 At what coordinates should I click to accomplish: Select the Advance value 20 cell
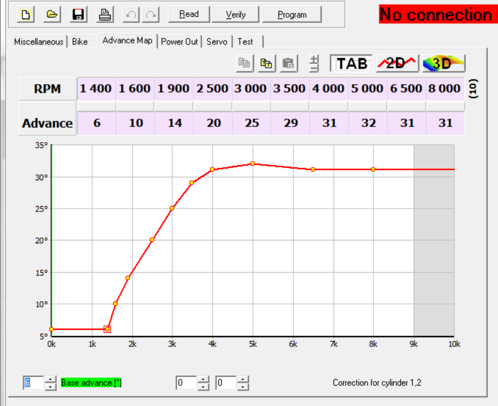pos(213,123)
